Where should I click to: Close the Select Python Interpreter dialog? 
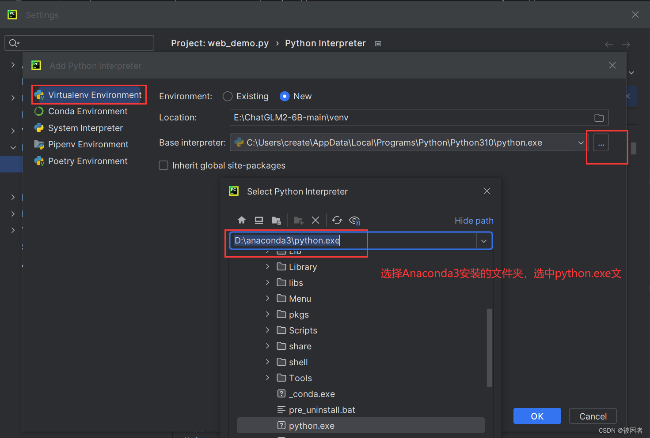coord(487,191)
